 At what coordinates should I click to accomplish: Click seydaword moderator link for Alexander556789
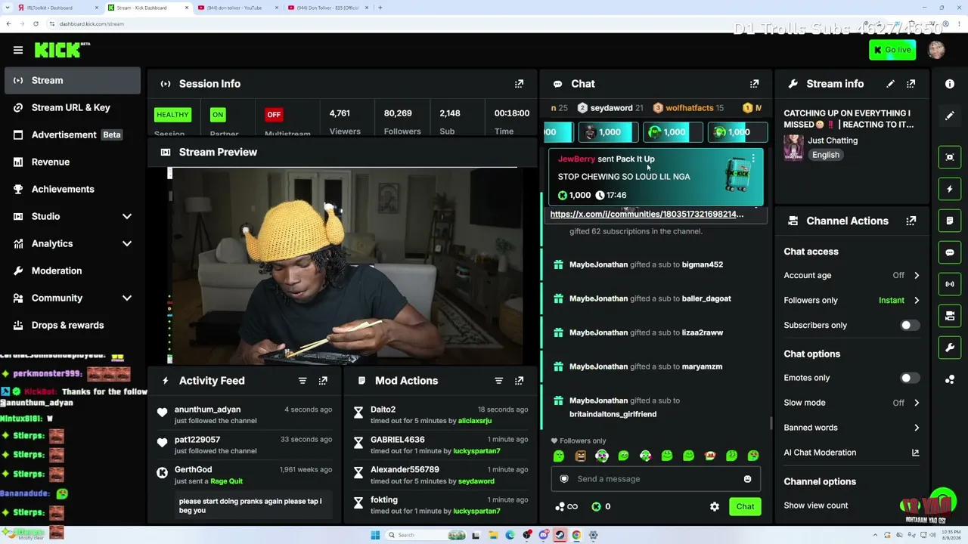(x=476, y=481)
